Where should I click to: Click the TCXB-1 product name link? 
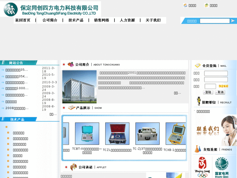coord(175,150)
